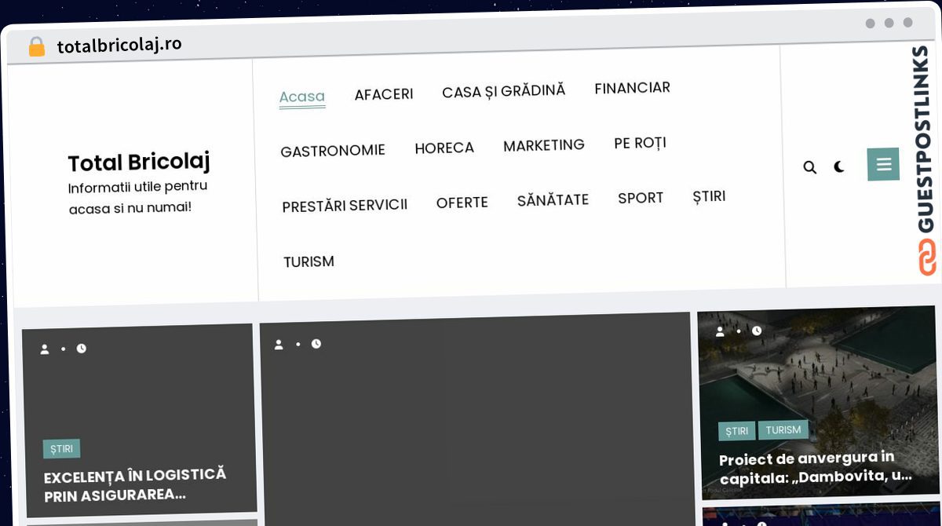Click author icon on Dambovita project card
The width and height of the screenshot is (942, 526).
point(720,331)
